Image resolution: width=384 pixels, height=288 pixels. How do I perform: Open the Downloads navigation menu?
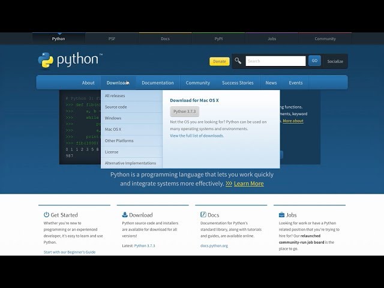click(x=118, y=83)
